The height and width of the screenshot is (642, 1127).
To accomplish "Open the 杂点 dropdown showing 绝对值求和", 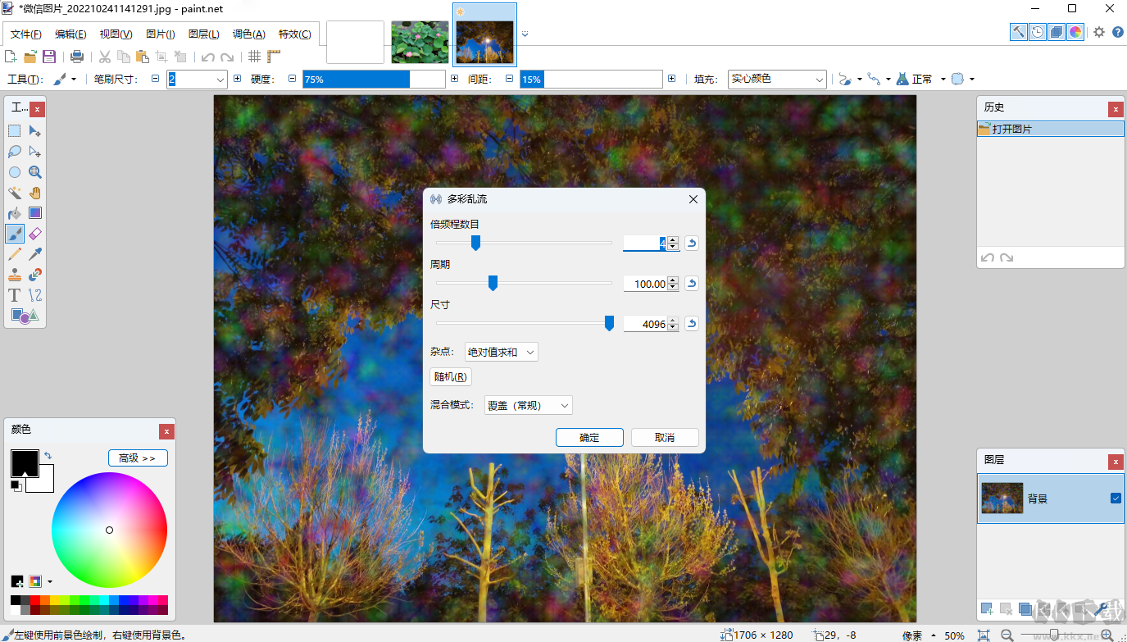I will pyautogui.click(x=501, y=352).
